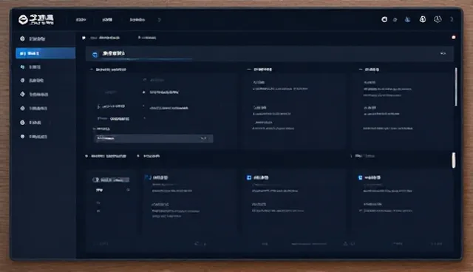
Task: Click the red indicator at the breadcrumb bar's right end
Action: click(x=453, y=38)
